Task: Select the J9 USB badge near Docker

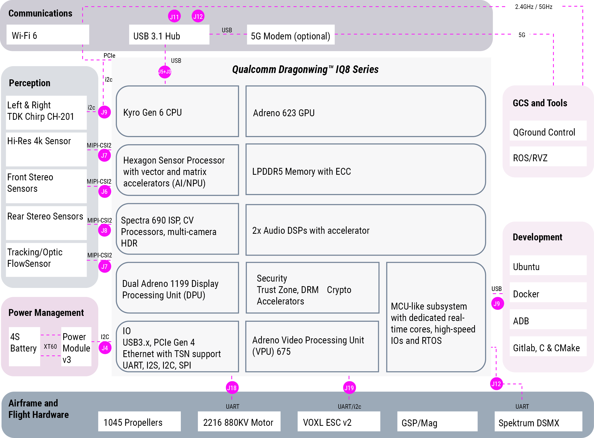Action: (x=497, y=304)
